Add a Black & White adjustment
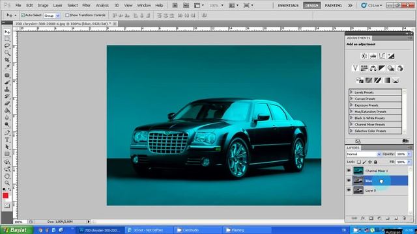This screenshot has width=417, height=234. [x=382, y=68]
